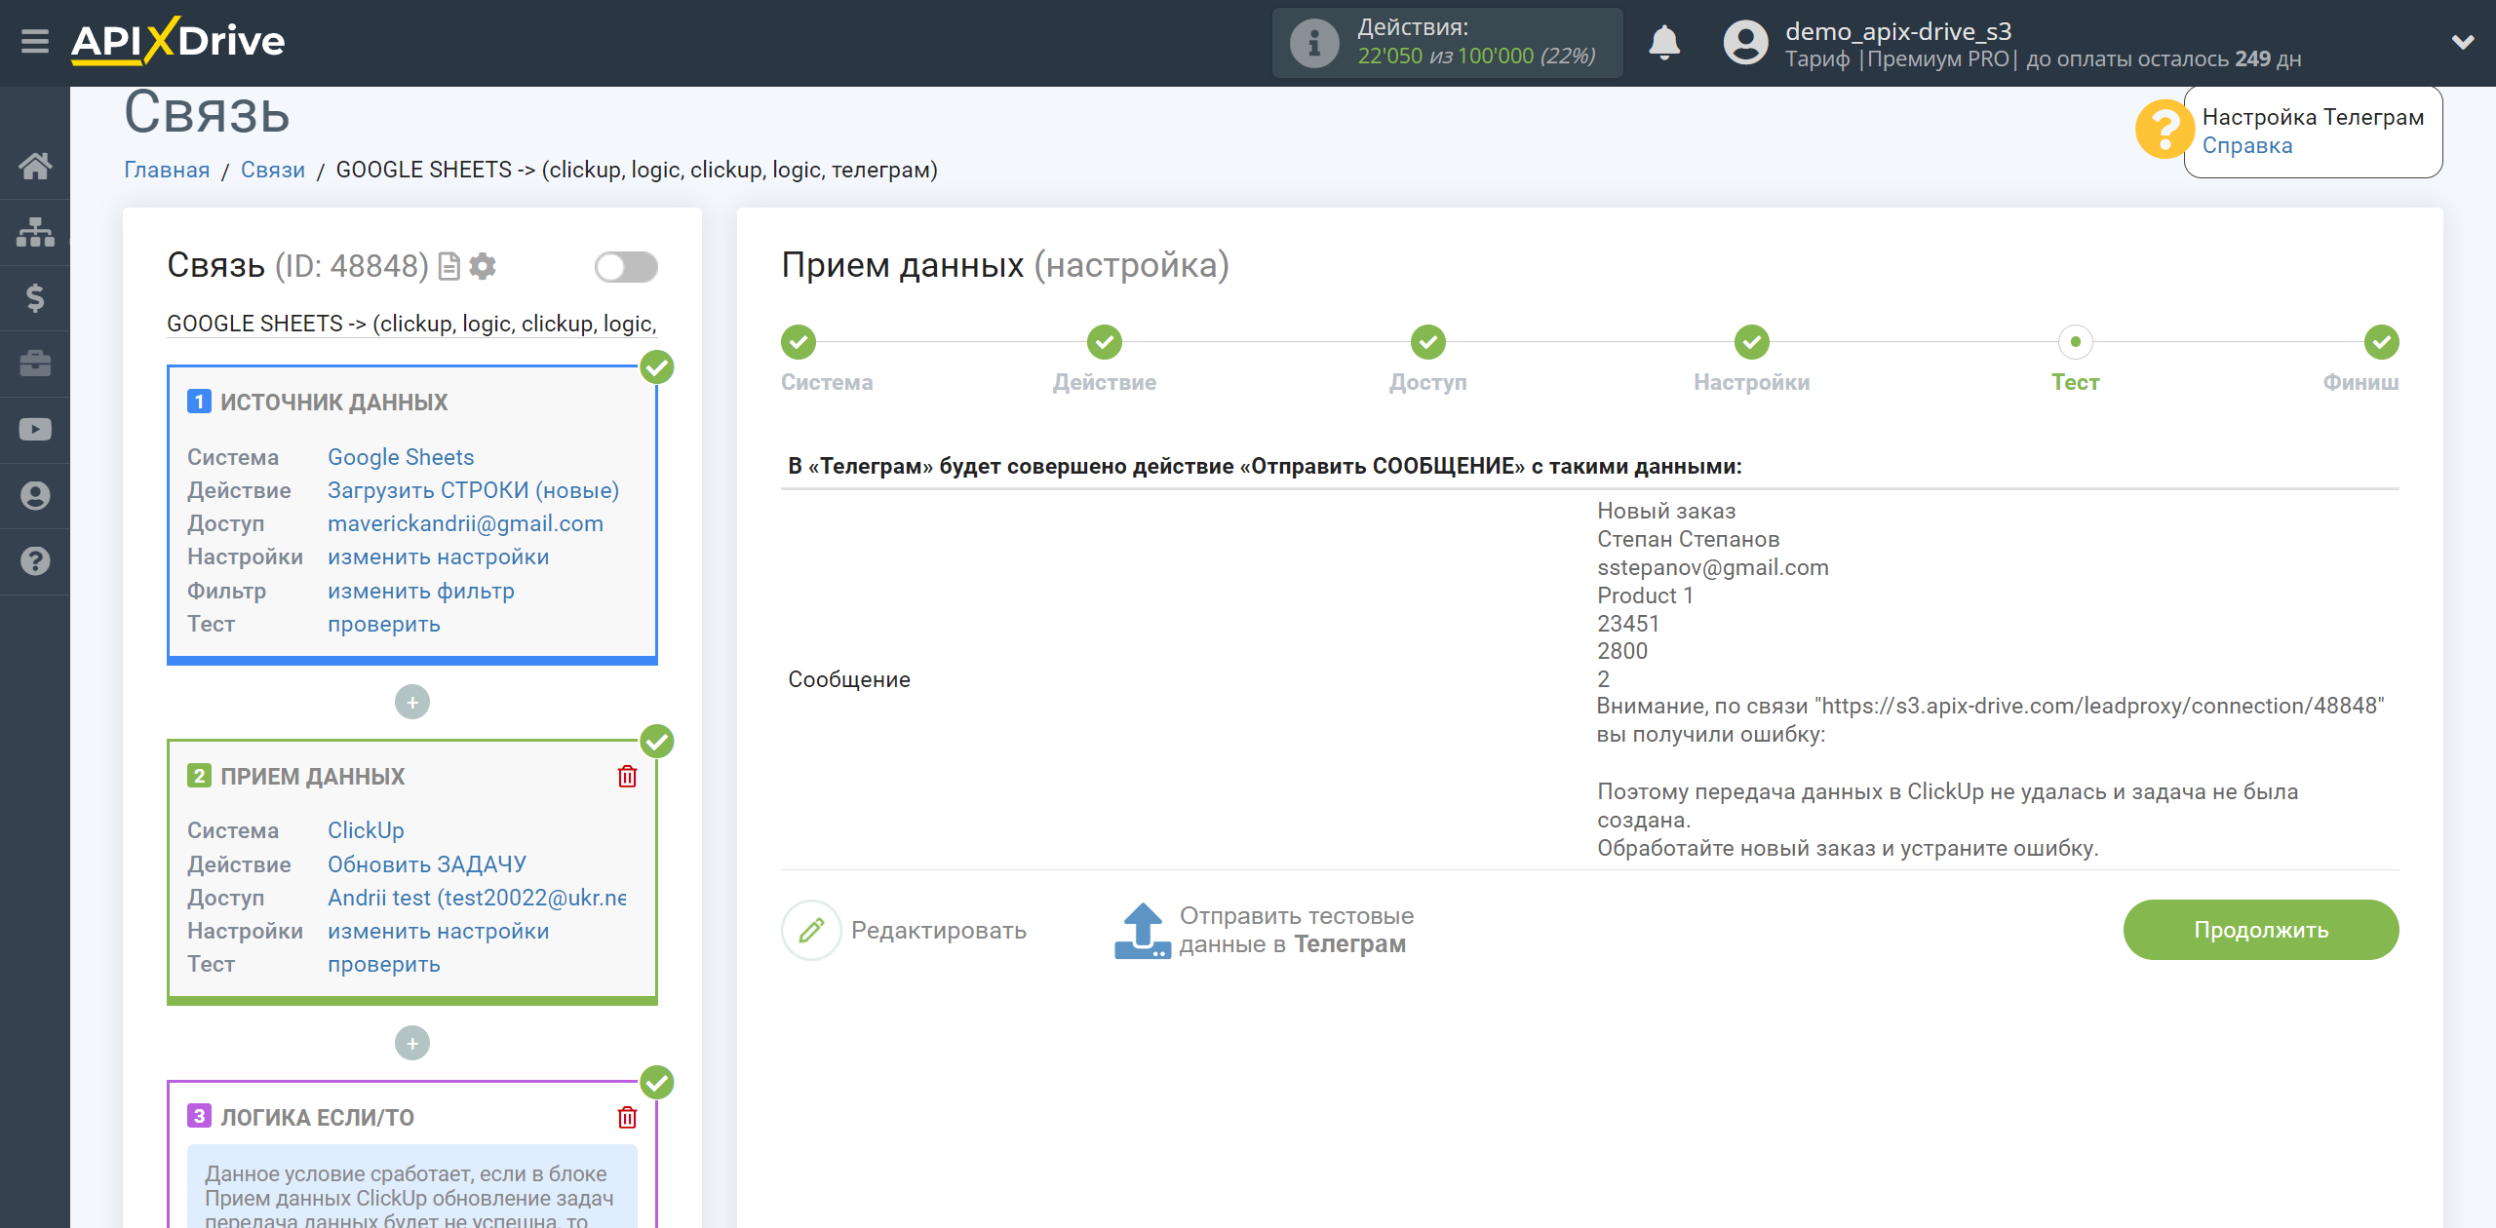Open the actions info icon
The height and width of the screenshot is (1228, 2496).
pyautogui.click(x=1313, y=43)
